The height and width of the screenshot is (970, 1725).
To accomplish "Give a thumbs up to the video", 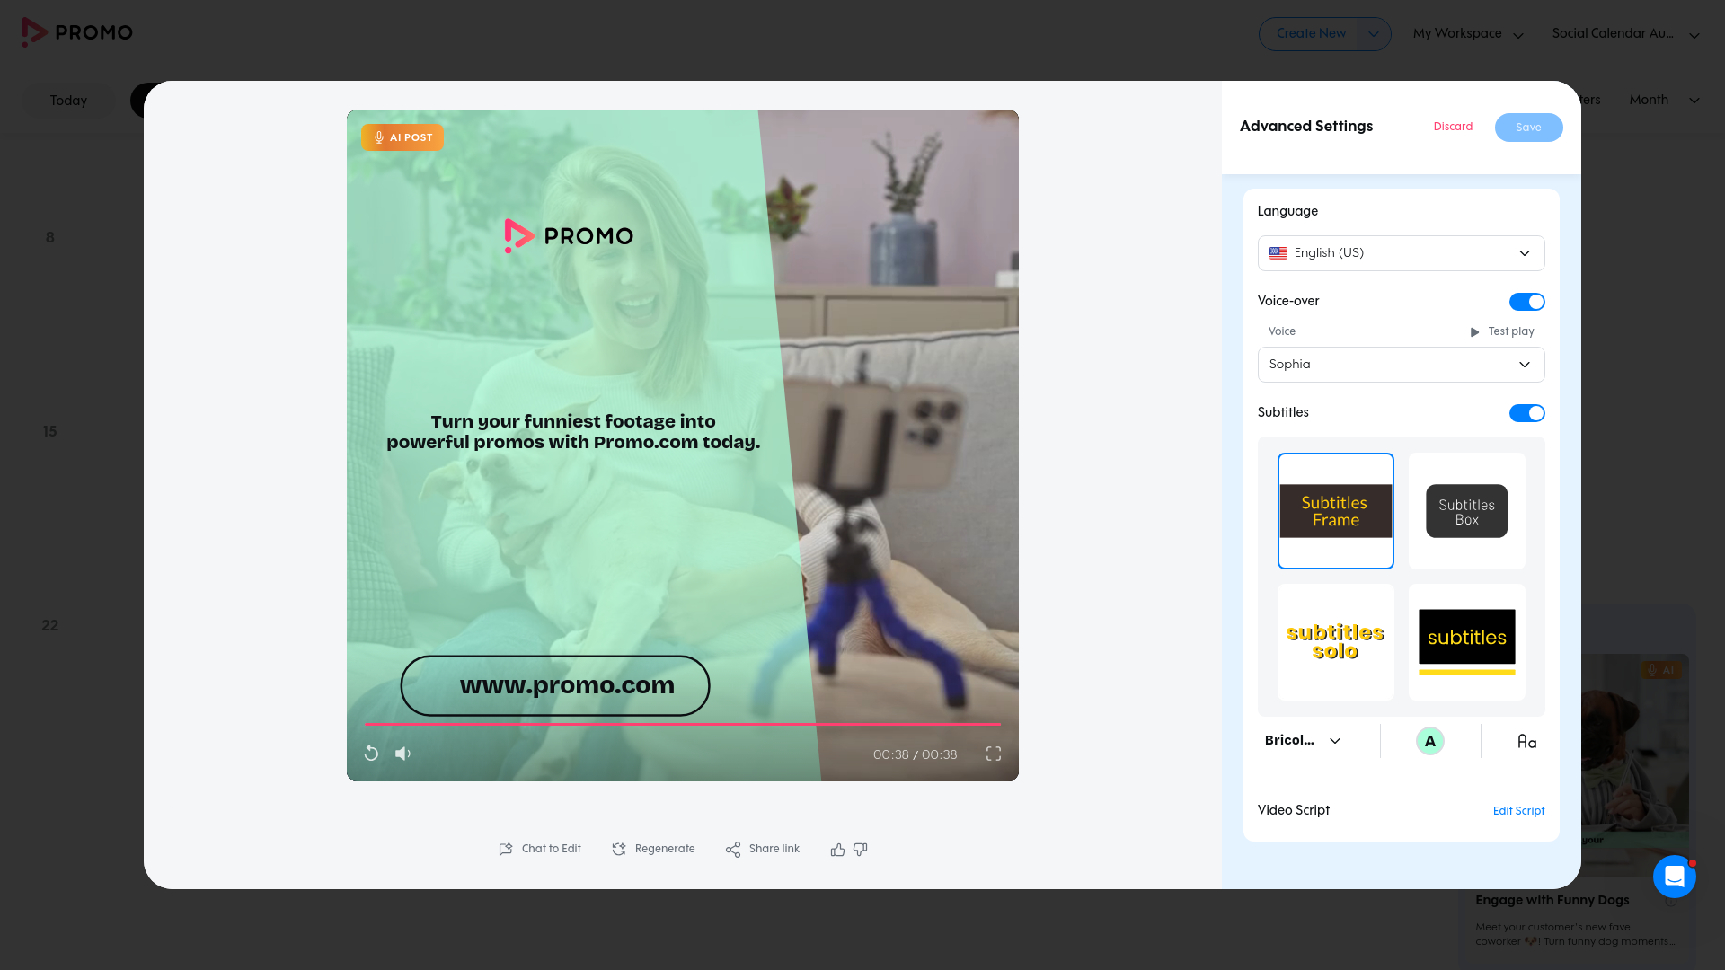I will (837, 849).
